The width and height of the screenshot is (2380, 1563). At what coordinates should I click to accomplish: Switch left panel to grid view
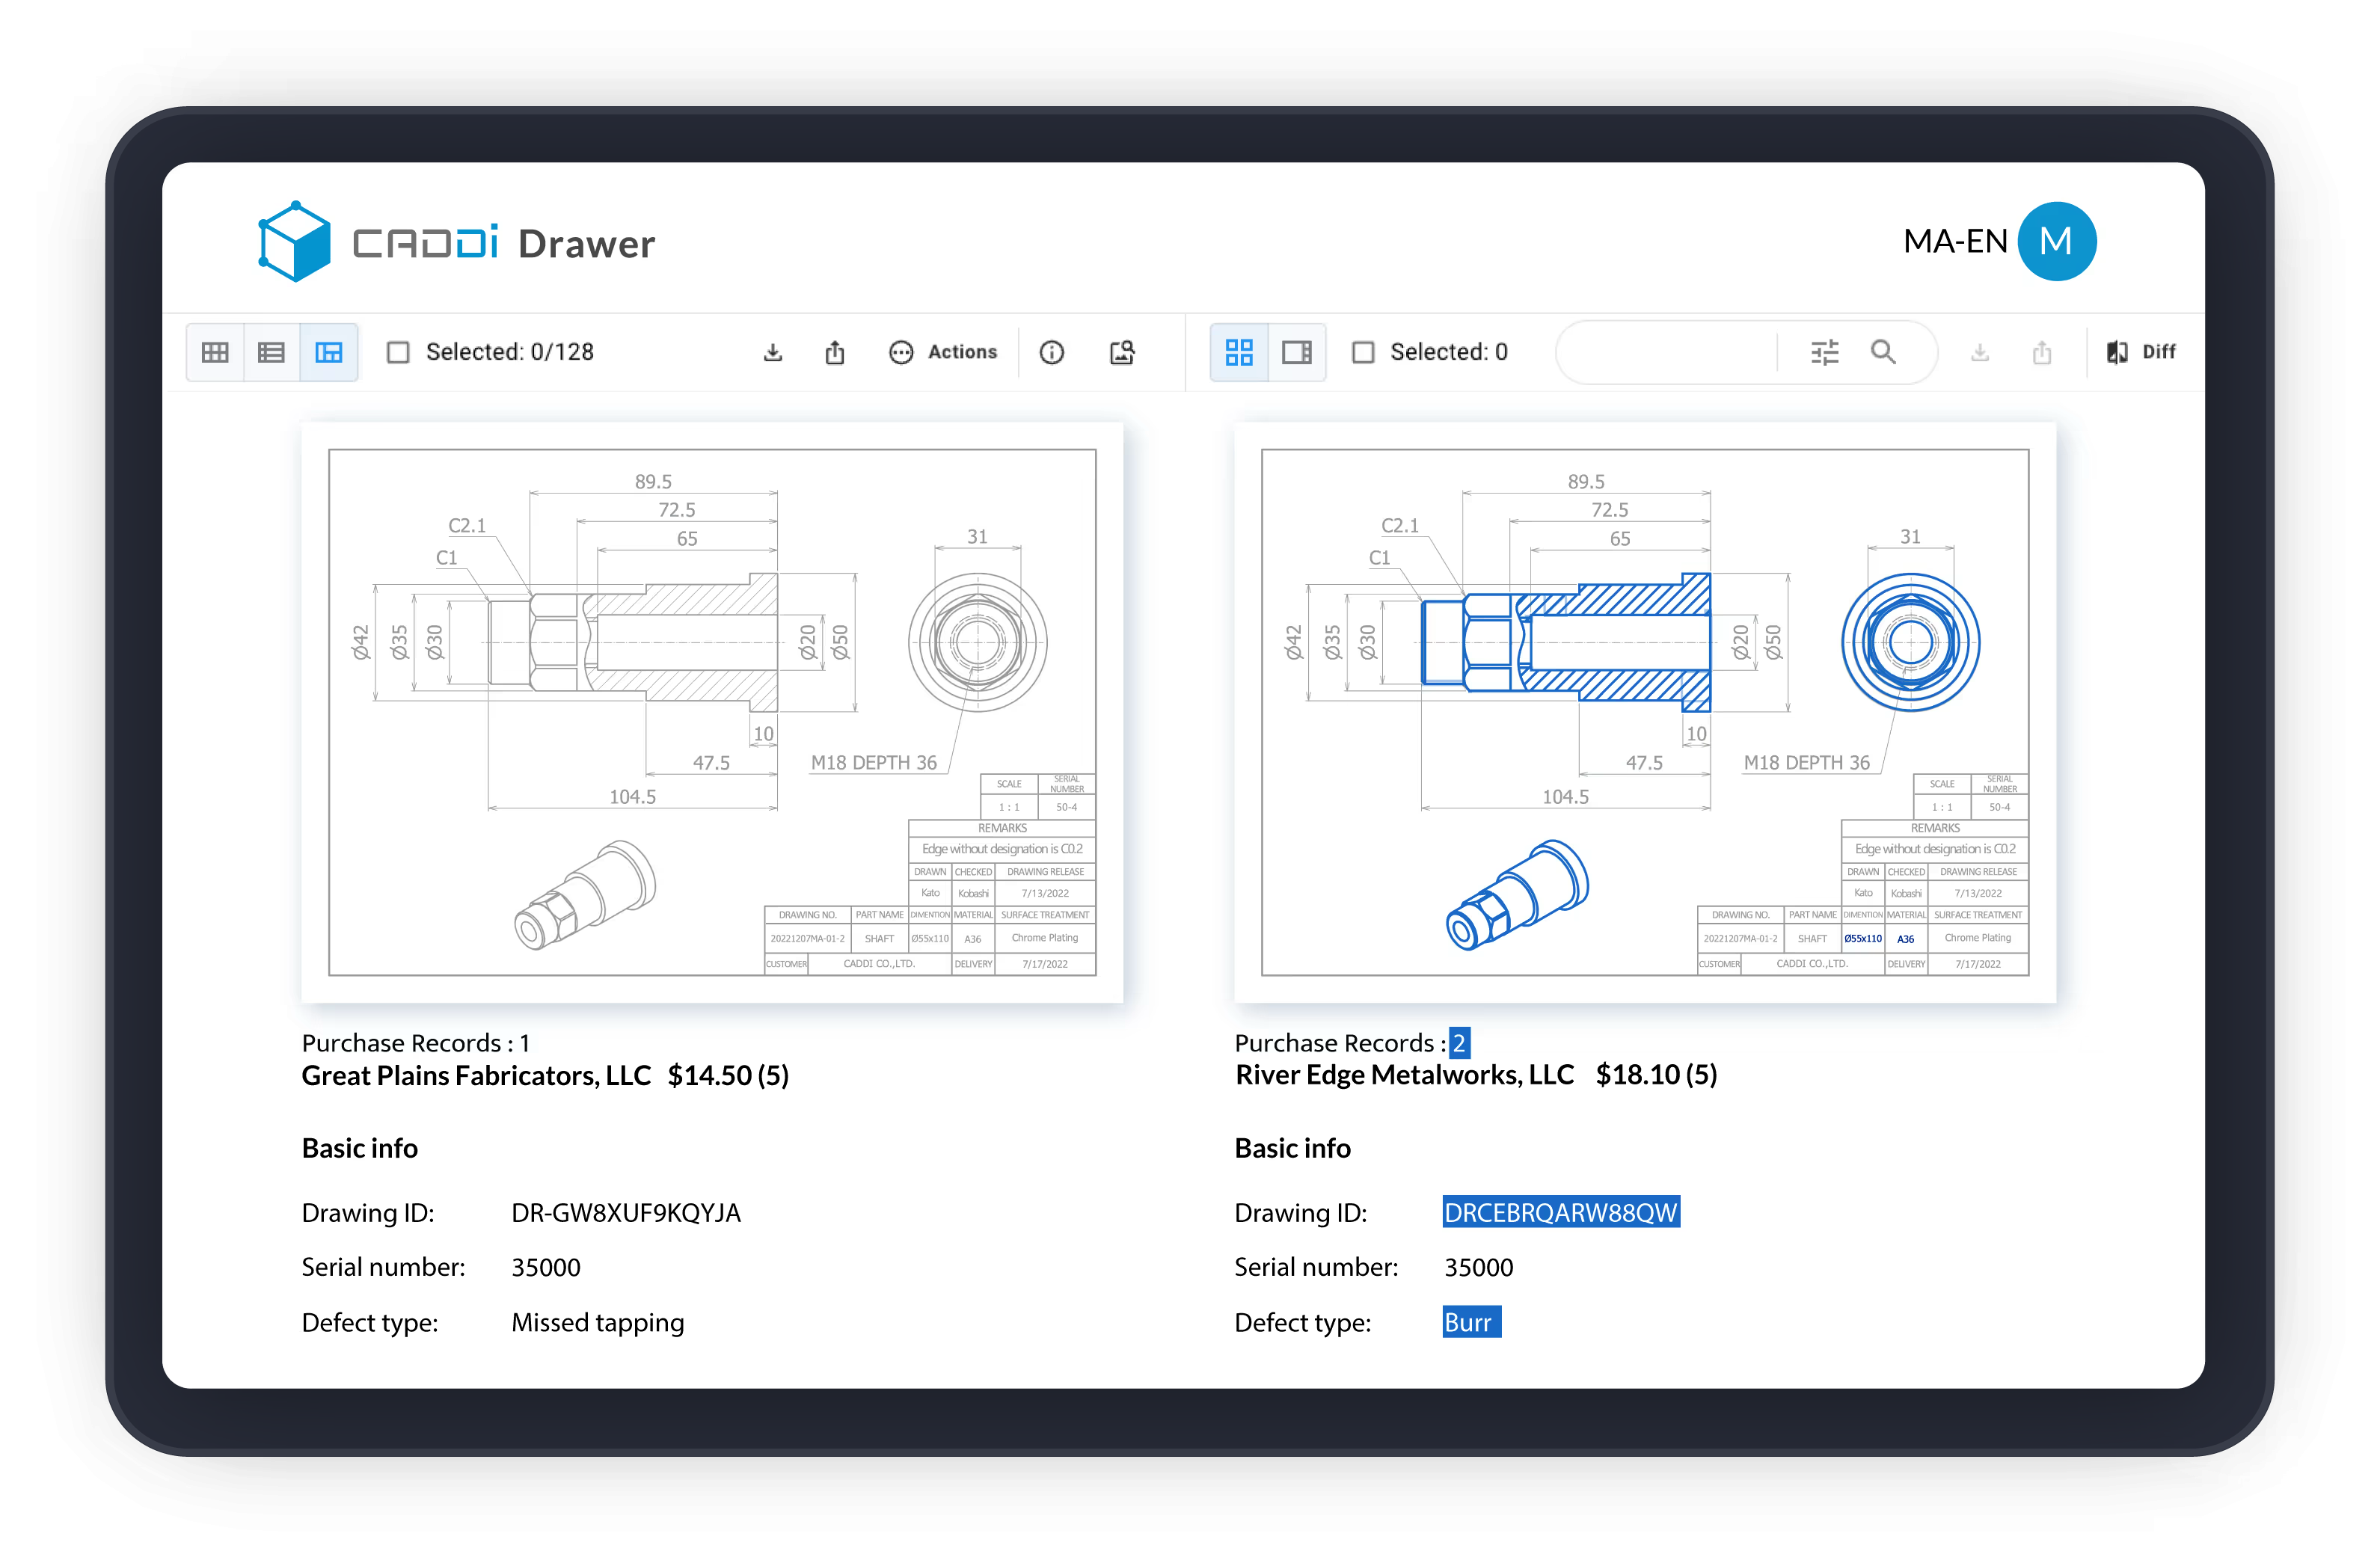[215, 352]
